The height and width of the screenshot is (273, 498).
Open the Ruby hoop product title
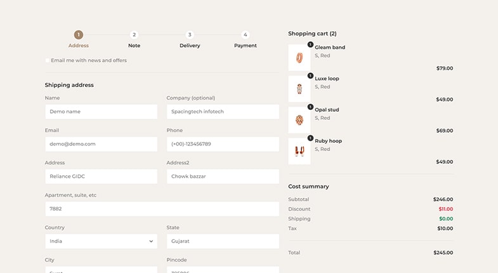click(328, 141)
